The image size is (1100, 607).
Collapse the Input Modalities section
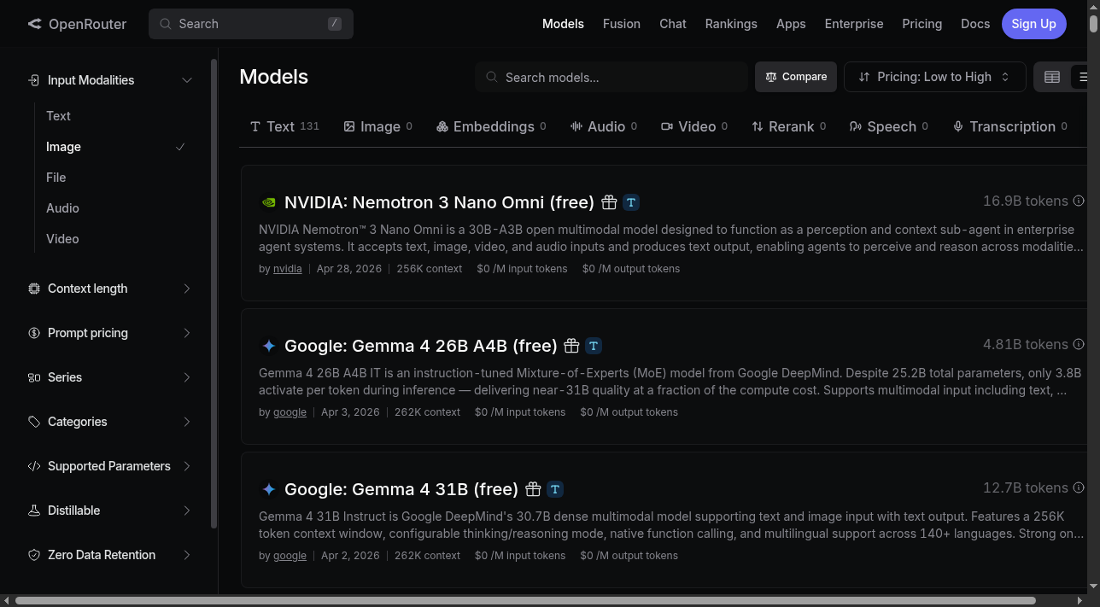[110, 80]
